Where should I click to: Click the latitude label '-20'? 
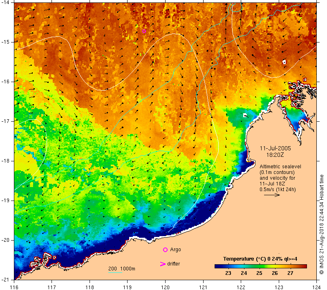tap(5, 240)
